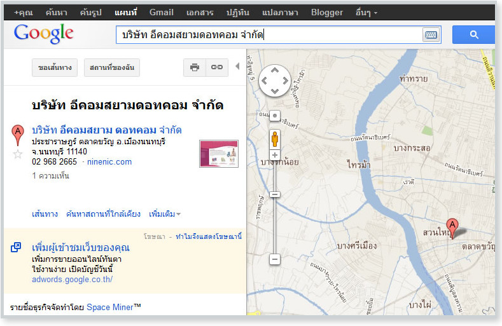Viewport: 502px width, 326px height.
Task: Click the ขอเส้นทาง button
Action: [55, 67]
